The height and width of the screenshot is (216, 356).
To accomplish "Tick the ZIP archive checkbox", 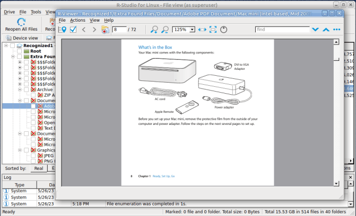I will pyautogui.click(x=33, y=95).
